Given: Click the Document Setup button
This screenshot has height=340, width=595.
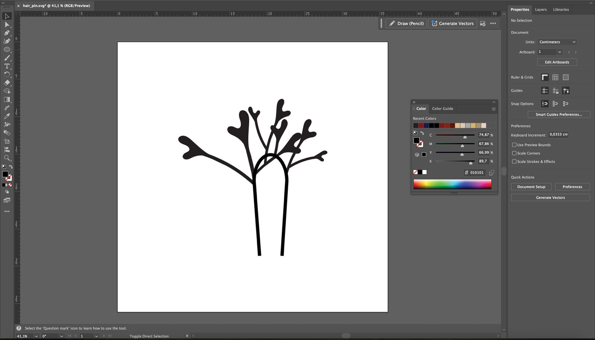Looking at the screenshot, I should pyautogui.click(x=531, y=187).
